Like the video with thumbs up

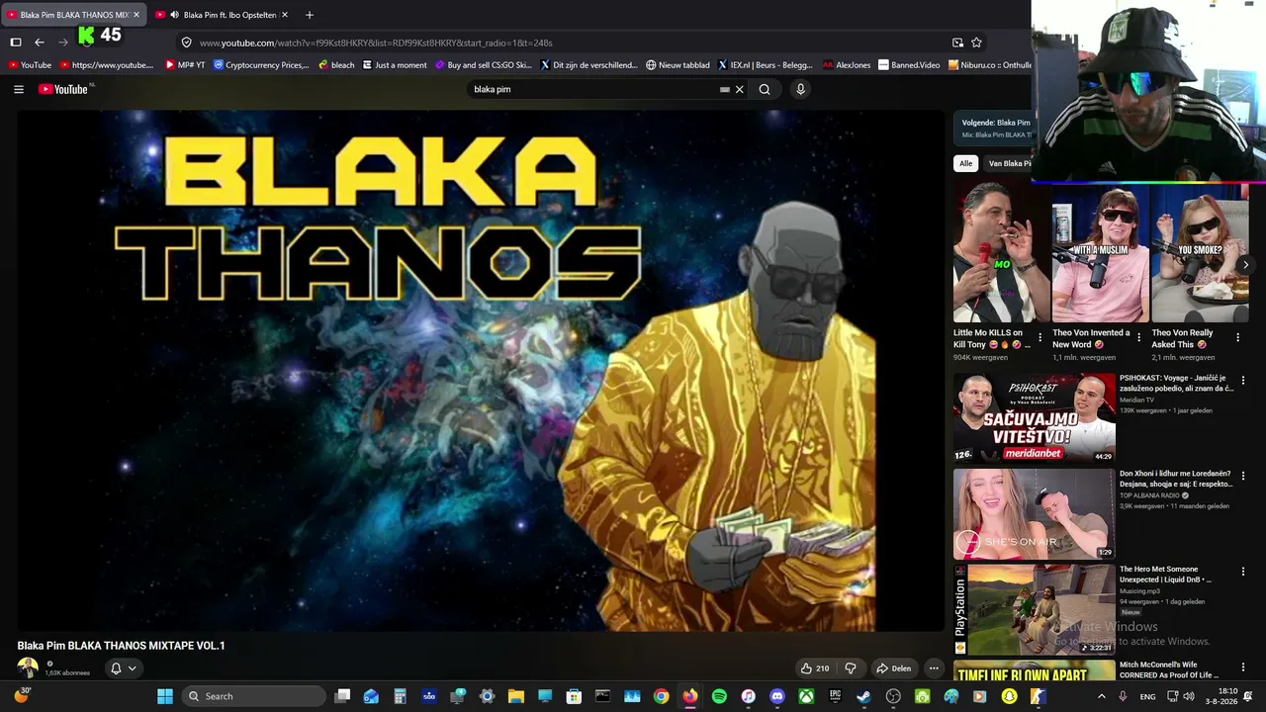[816, 668]
